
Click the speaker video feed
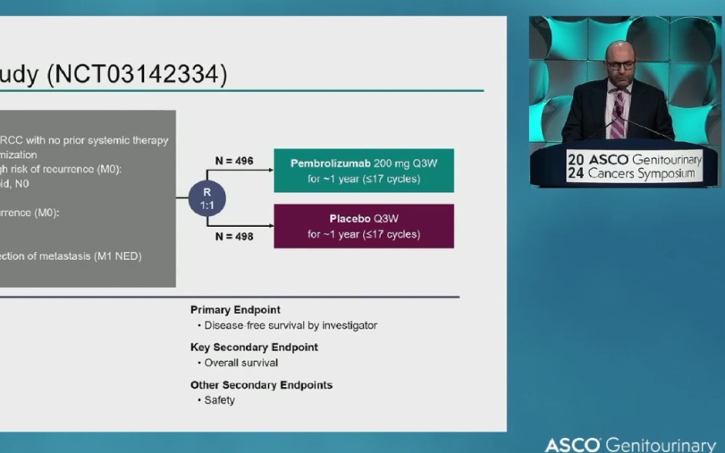click(x=623, y=101)
